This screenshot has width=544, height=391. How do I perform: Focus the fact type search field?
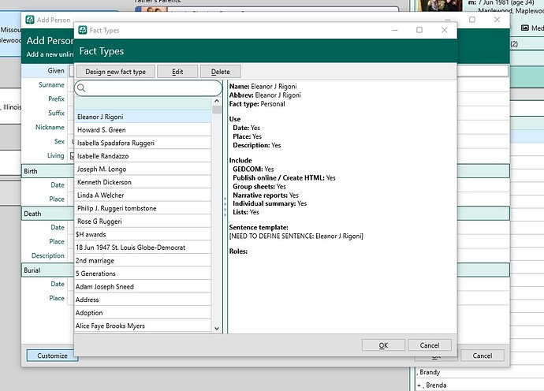point(150,88)
